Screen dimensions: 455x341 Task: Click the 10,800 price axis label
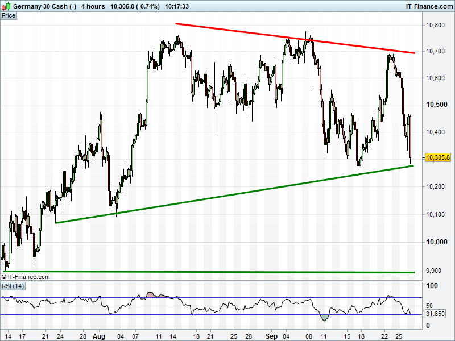point(435,25)
